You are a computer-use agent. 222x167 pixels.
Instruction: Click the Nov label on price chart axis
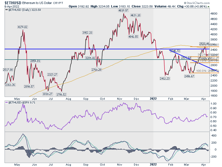(120, 99)
